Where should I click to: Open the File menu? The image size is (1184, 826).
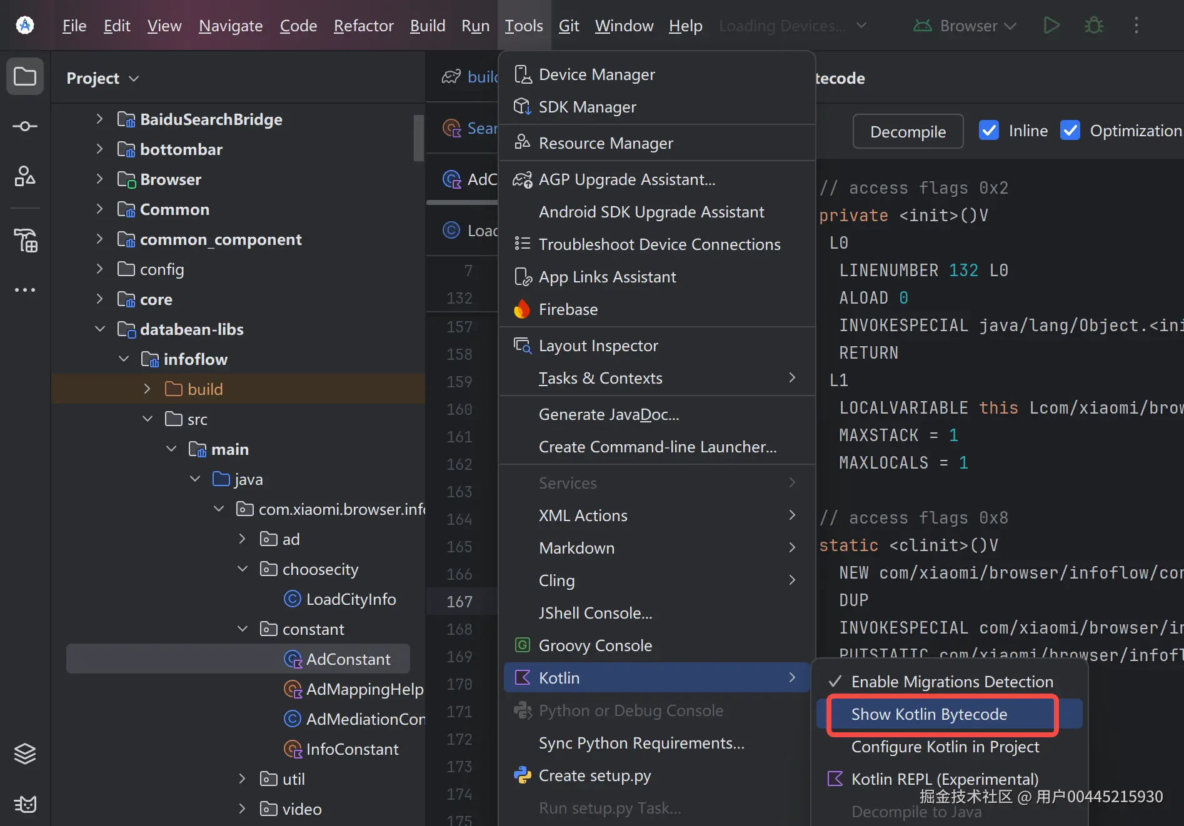pos(74,26)
